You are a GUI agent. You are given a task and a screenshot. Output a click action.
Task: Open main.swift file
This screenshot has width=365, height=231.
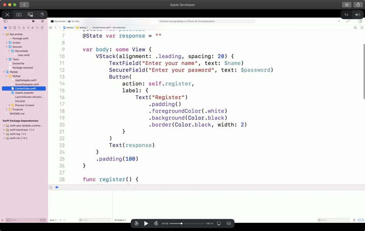(23, 55)
